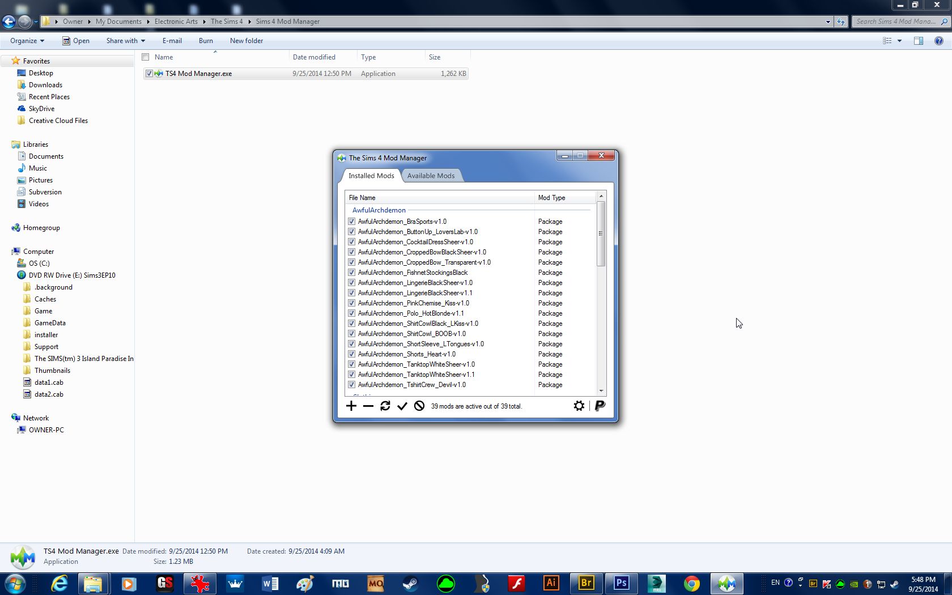Viewport: 952px width, 595px height.
Task: Uncheck AwfulArchdemon_TshirtCrew_Devil-v1.0 mod
Action: tap(351, 385)
